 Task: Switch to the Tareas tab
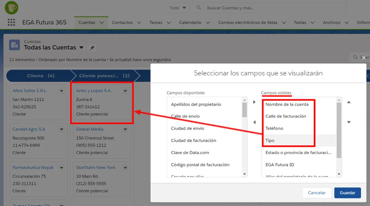tap(156, 22)
